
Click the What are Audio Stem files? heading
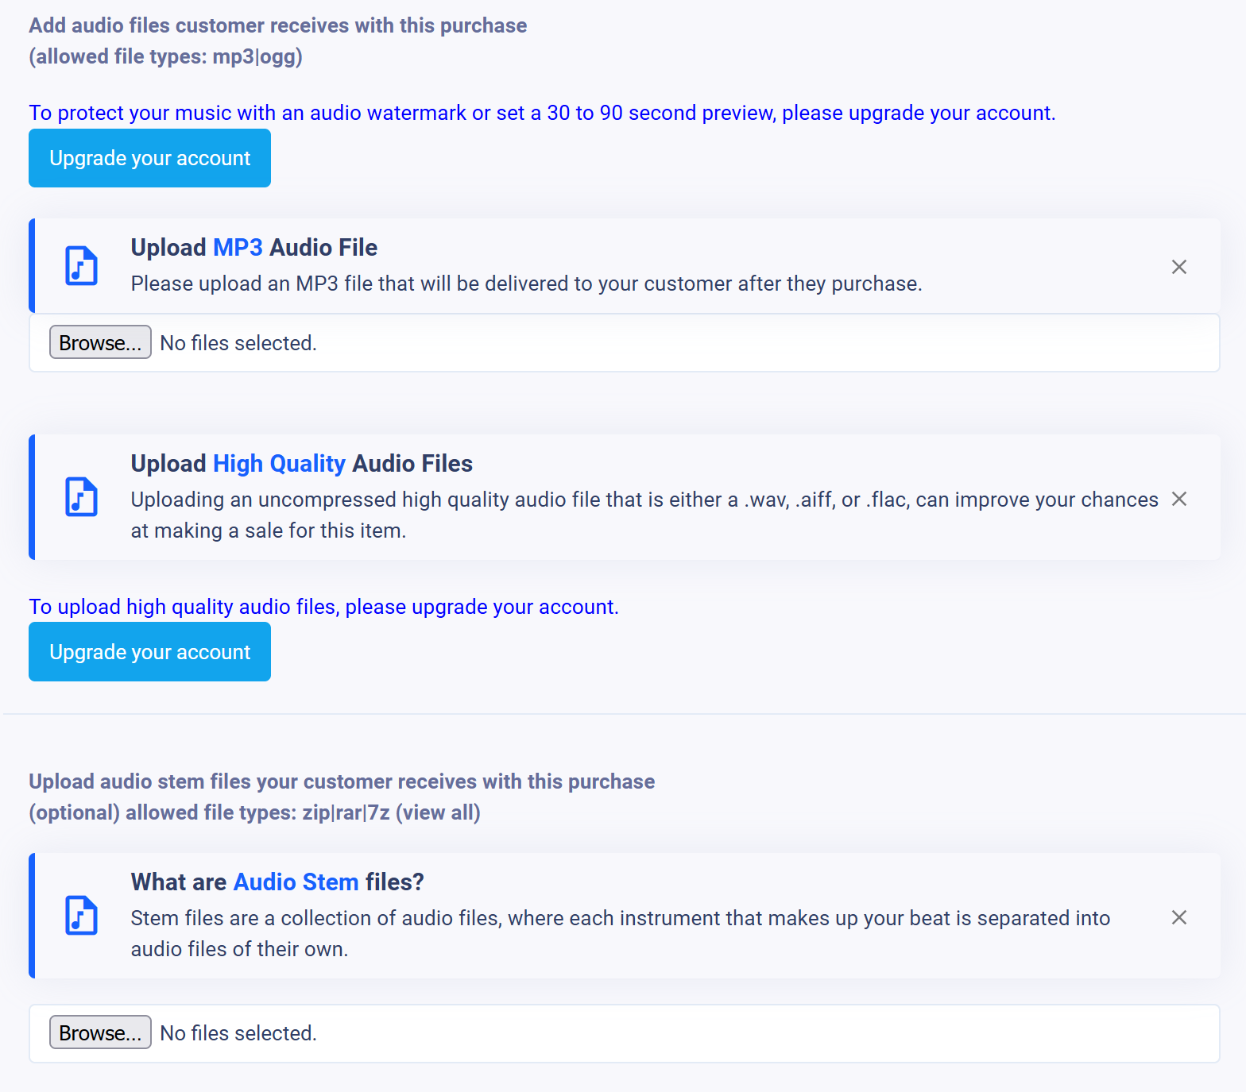tap(277, 882)
